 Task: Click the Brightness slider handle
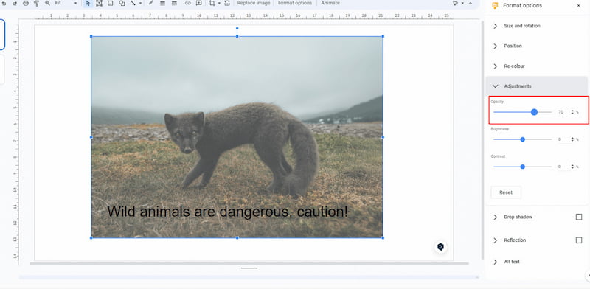pyautogui.click(x=522, y=139)
